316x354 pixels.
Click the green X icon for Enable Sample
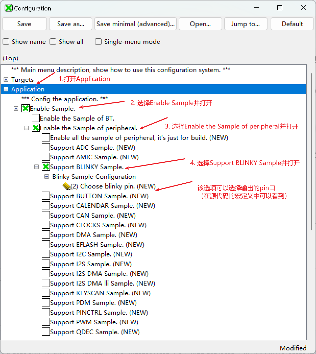point(25,109)
